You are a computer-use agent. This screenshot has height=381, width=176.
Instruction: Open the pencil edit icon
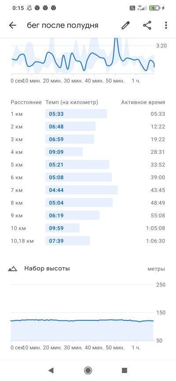tap(125, 25)
